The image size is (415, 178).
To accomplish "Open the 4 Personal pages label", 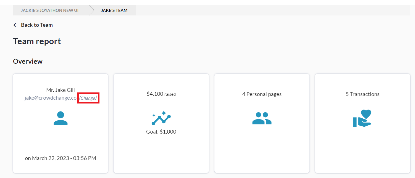I will [x=262, y=94].
